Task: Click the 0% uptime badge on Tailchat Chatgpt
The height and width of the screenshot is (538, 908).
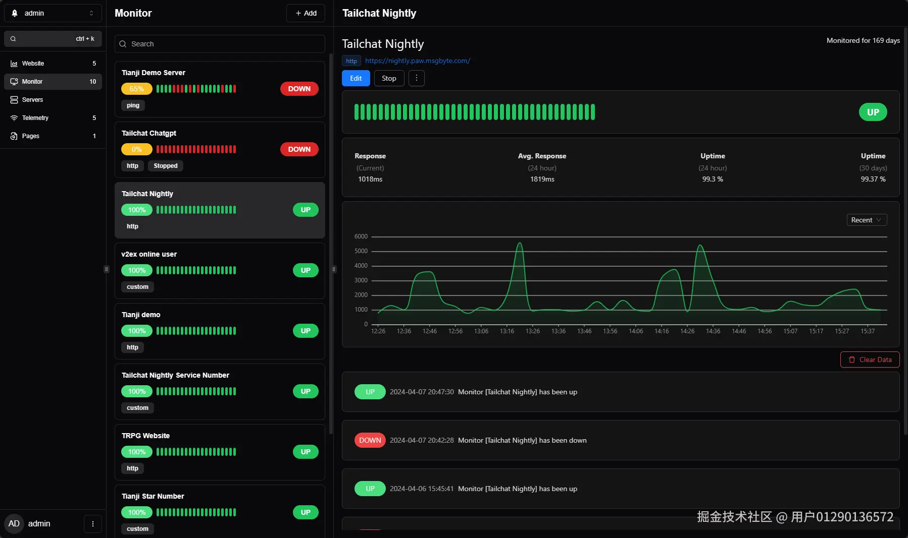Action: pyautogui.click(x=136, y=149)
